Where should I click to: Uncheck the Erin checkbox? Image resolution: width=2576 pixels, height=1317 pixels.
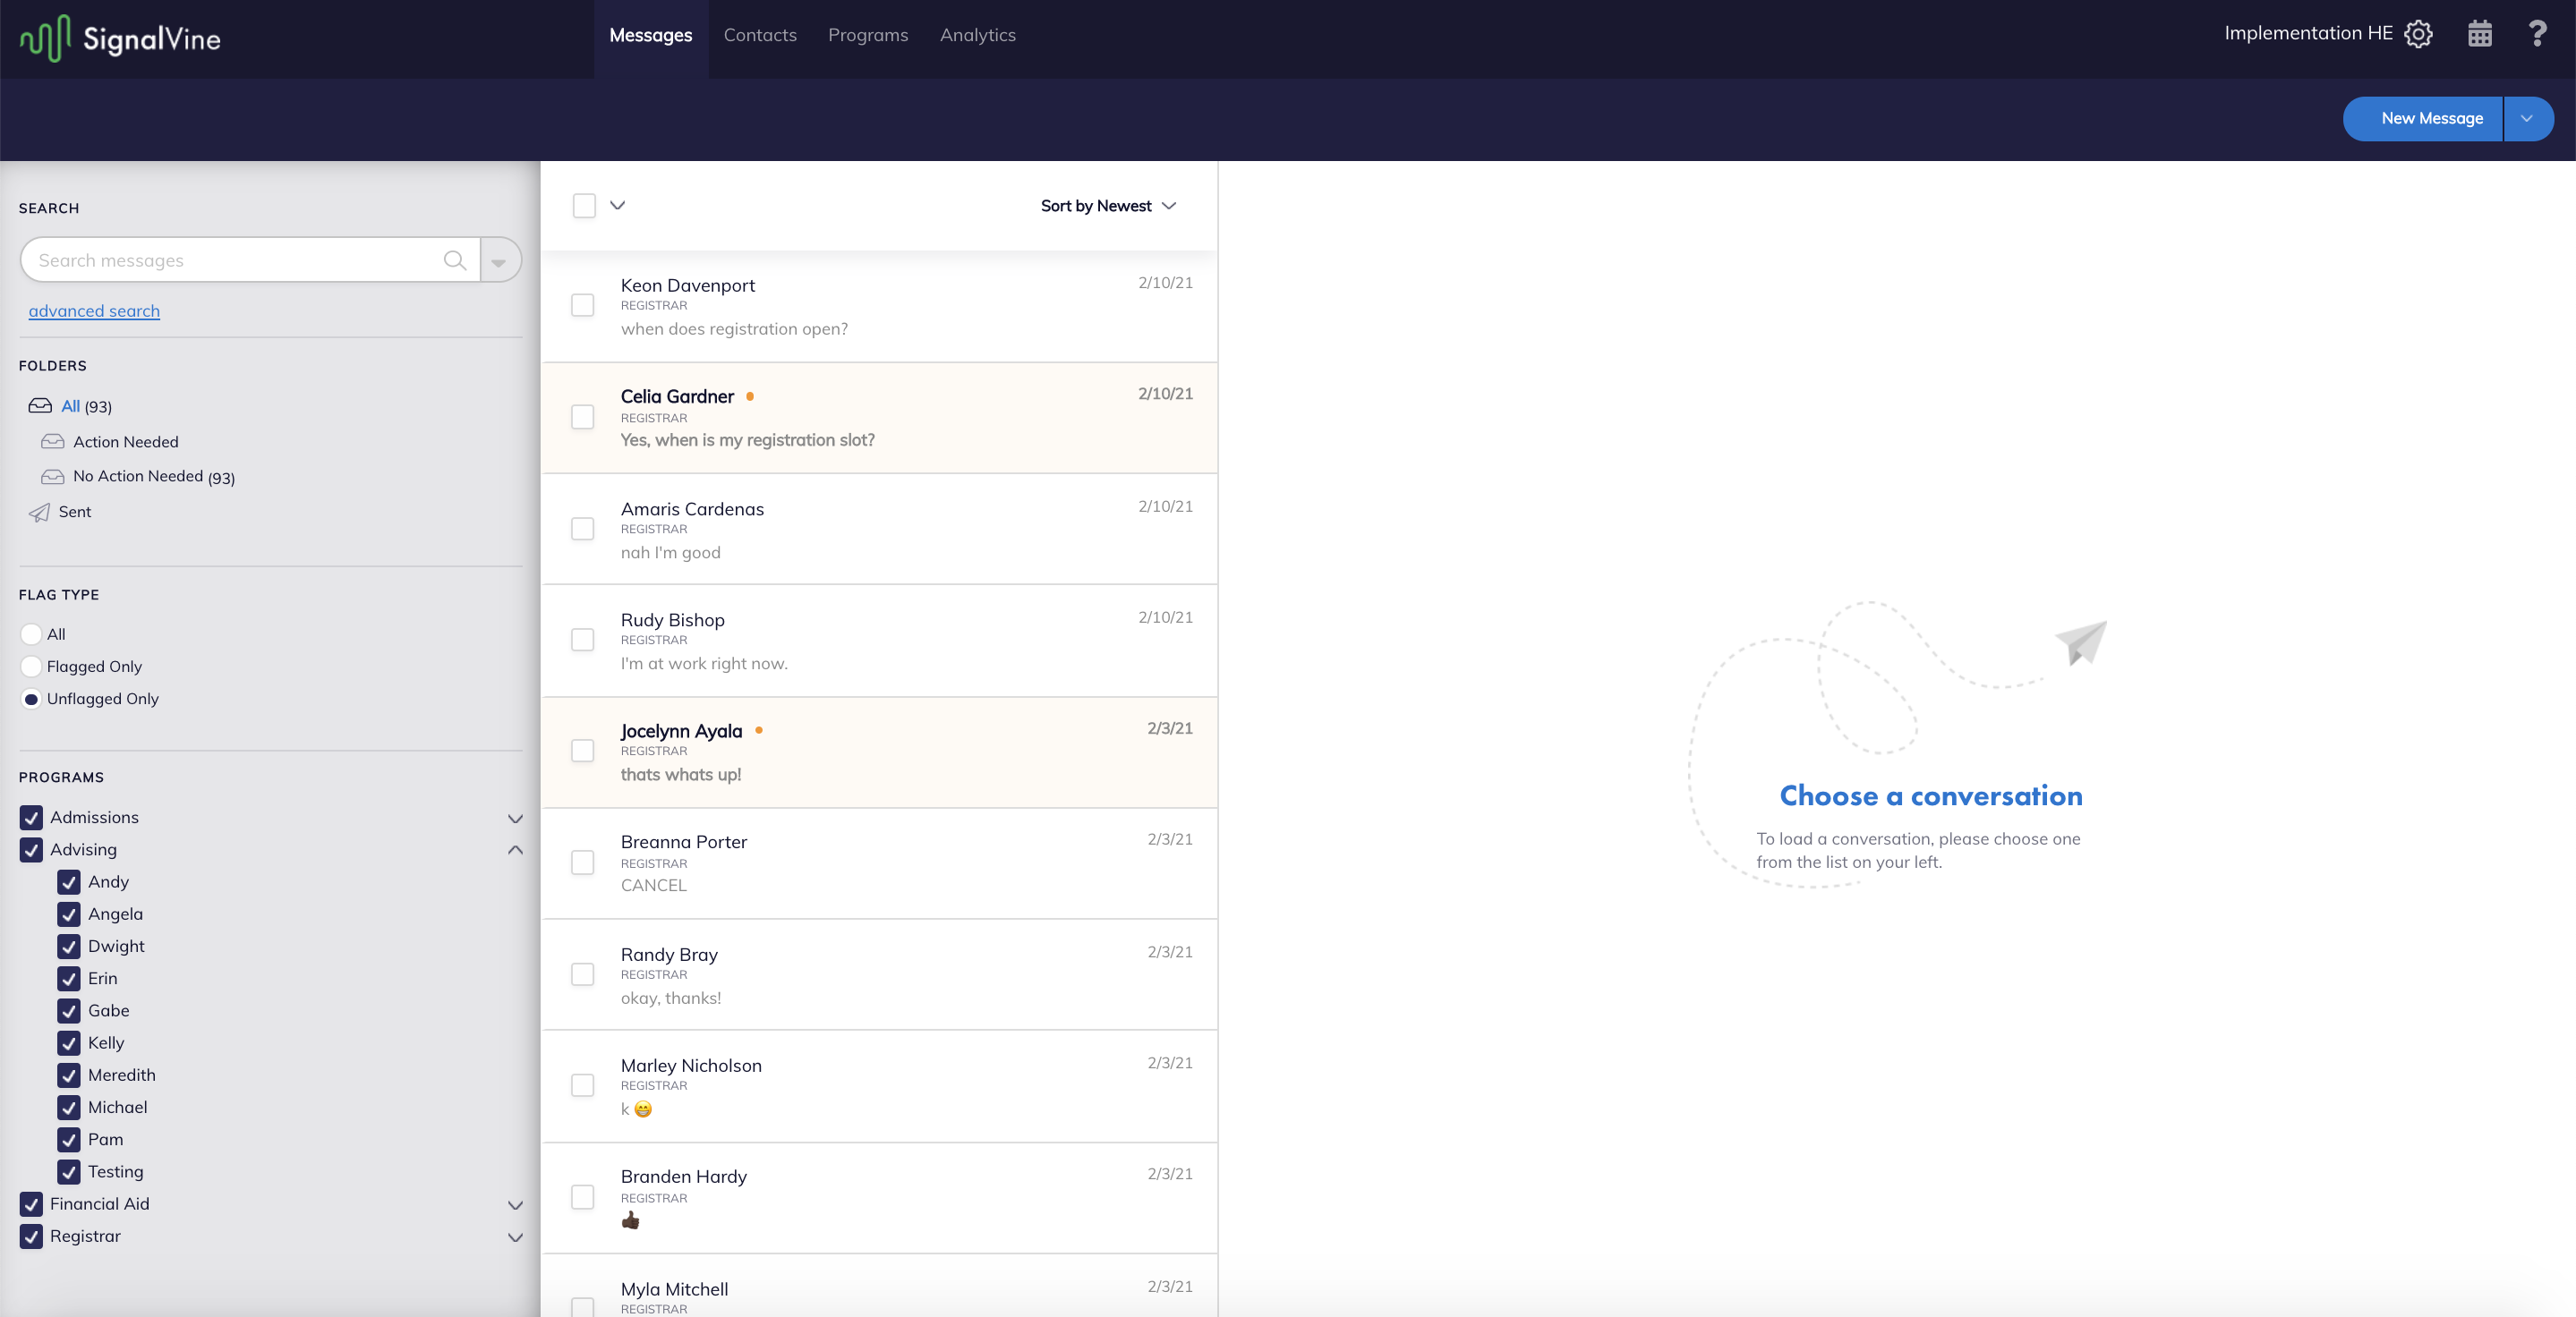click(x=69, y=978)
